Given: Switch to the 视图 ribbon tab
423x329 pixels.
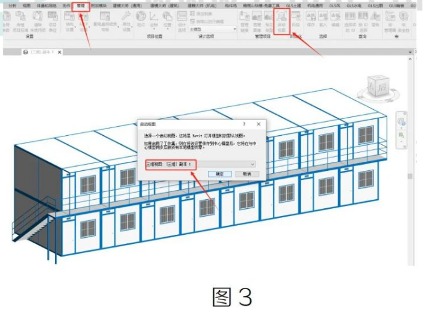Looking at the screenshot, I should click(x=27, y=5).
